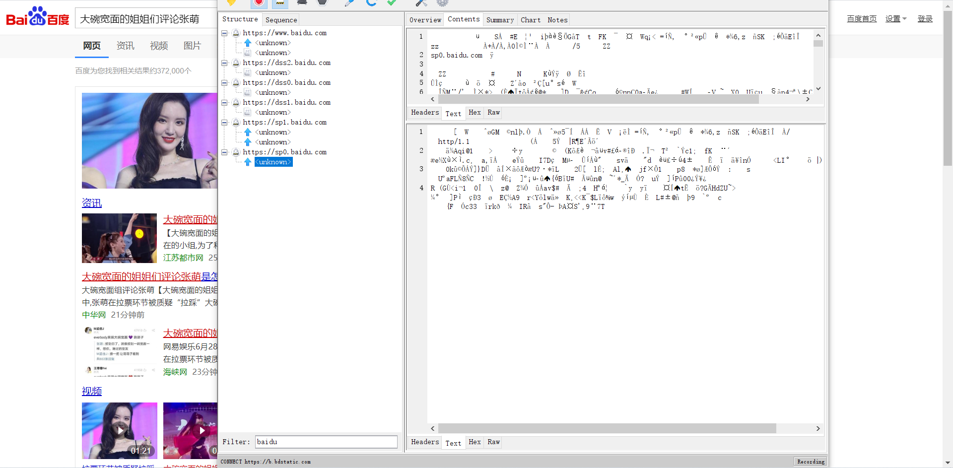Viewport: 953px width, 468px height.
Task: Open the 资讯 section heading link
Action: [92, 203]
